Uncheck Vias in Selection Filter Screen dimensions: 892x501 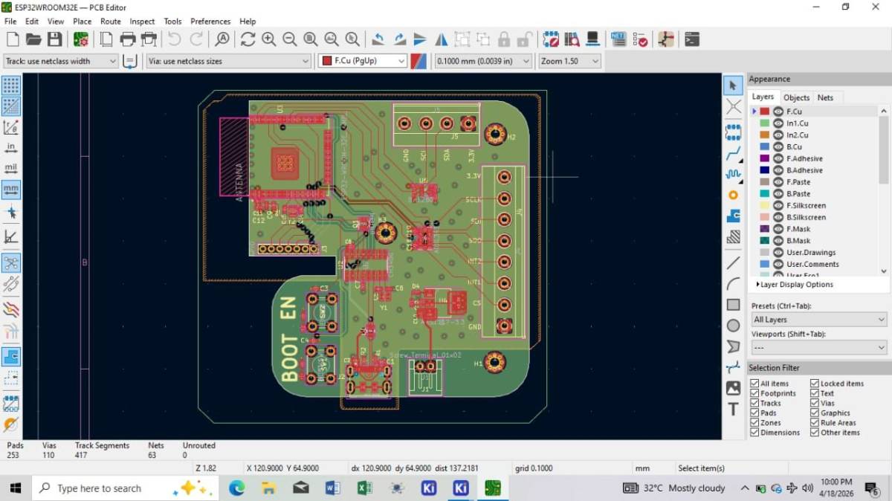coord(815,403)
